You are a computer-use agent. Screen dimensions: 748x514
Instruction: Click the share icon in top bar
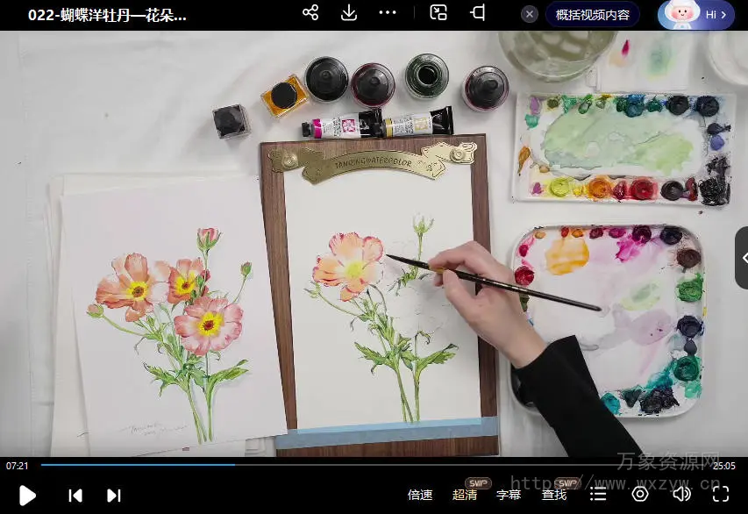[310, 13]
